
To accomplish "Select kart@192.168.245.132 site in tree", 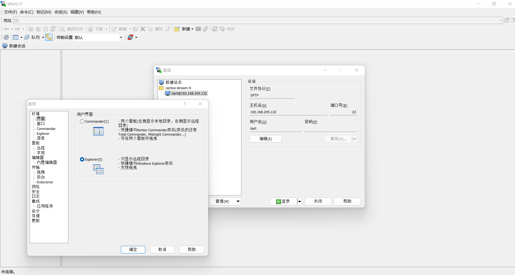I will 189,94.
